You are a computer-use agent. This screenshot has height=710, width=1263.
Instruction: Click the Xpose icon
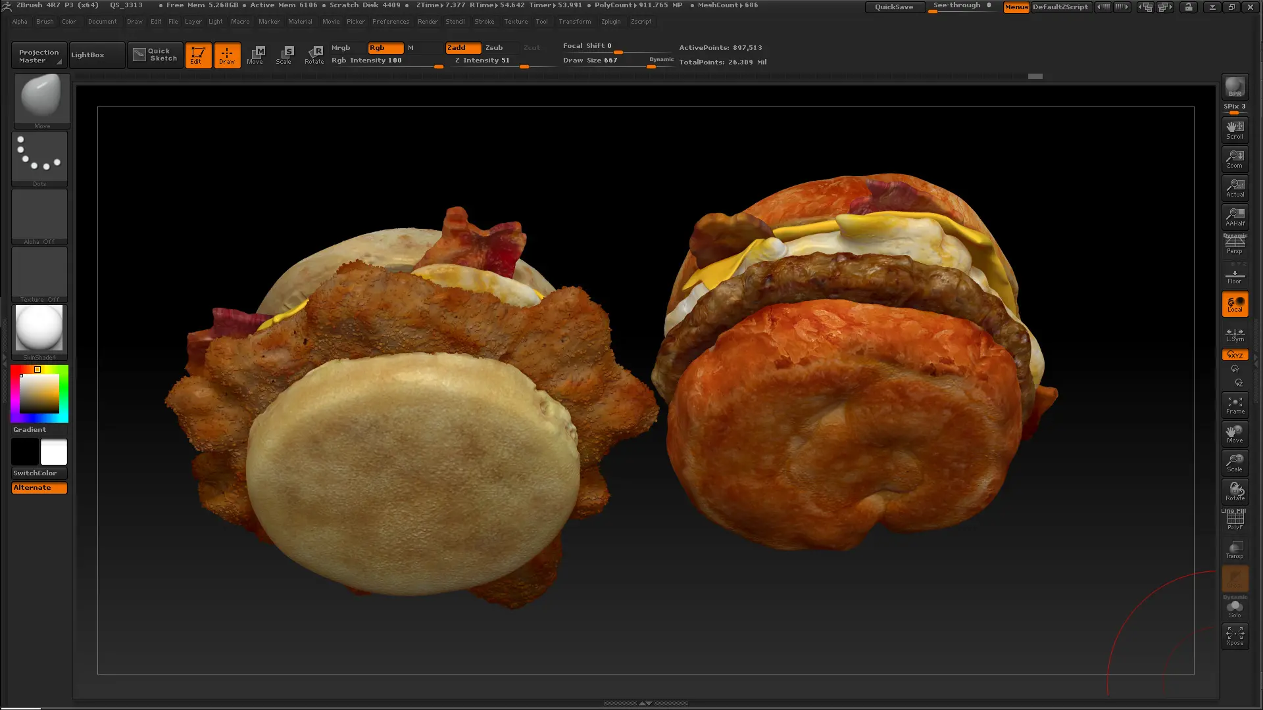(1235, 636)
